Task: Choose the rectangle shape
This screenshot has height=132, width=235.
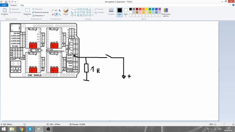Action: coord(81,10)
